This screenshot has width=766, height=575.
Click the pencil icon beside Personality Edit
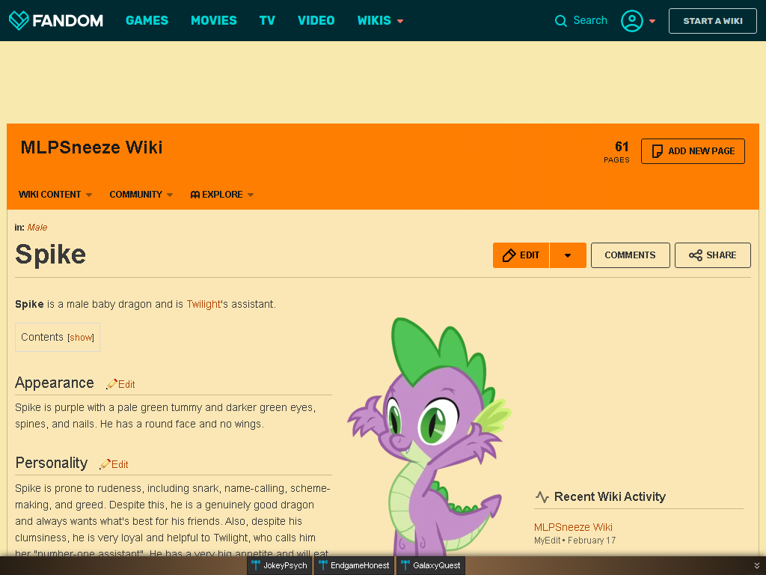pyautogui.click(x=105, y=464)
